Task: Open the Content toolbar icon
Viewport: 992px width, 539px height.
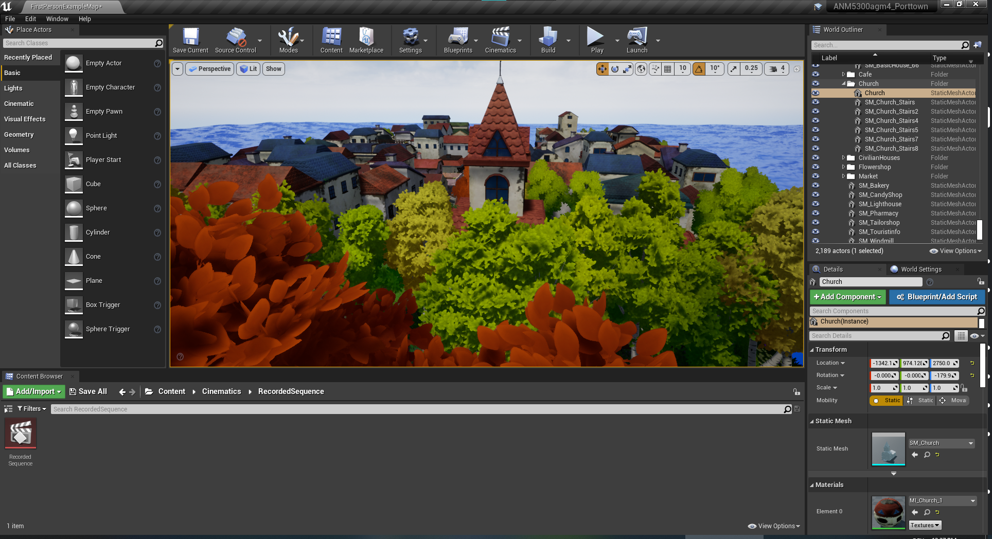Action: [x=331, y=40]
